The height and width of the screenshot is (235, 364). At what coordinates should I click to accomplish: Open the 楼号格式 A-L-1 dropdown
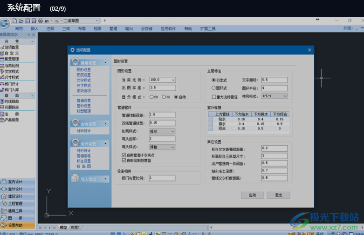(x=285, y=96)
